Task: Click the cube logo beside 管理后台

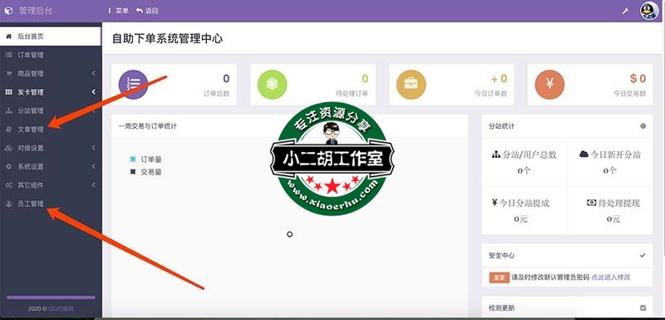Action: pyautogui.click(x=8, y=11)
